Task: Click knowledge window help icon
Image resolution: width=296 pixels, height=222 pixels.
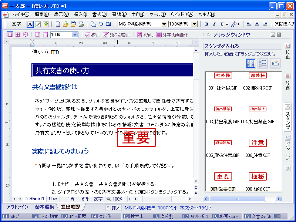Action: coord(279,34)
